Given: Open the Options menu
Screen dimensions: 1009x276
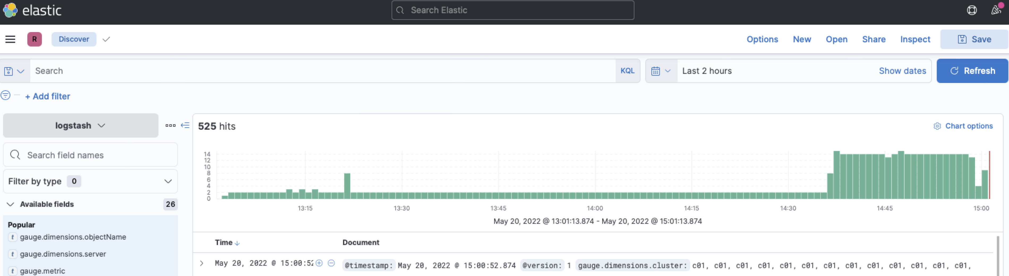Looking at the screenshot, I should (762, 39).
